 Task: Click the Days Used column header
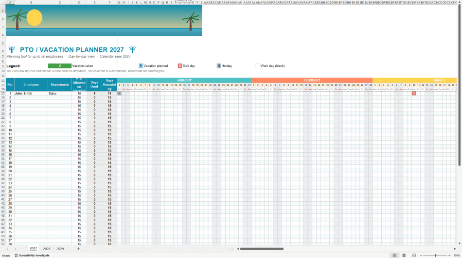(x=94, y=85)
